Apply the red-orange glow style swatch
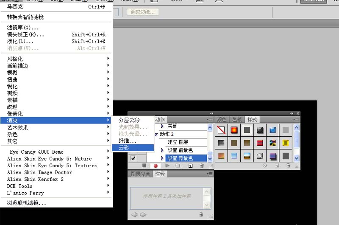 click(x=234, y=130)
